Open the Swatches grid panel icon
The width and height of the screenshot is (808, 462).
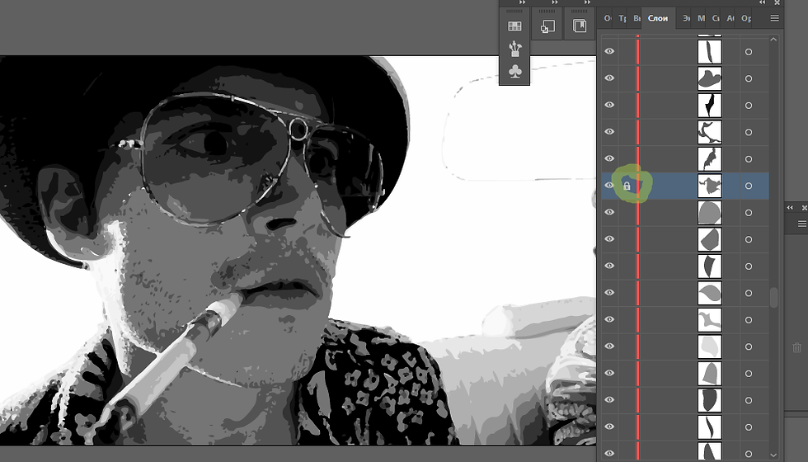[514, 26]
